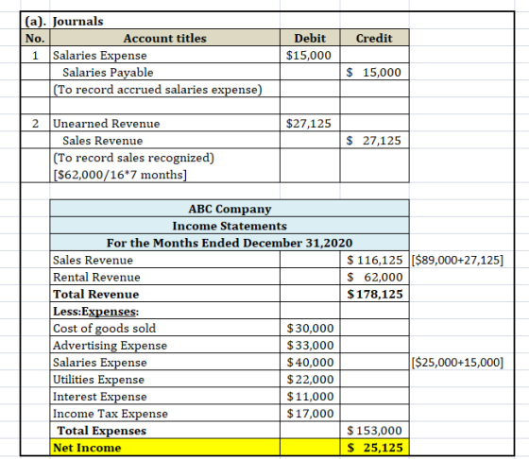This screenshot has height=459, width=529.
Task: Select the $ 62,000 rental revenue amount
Action: (374, 277)
